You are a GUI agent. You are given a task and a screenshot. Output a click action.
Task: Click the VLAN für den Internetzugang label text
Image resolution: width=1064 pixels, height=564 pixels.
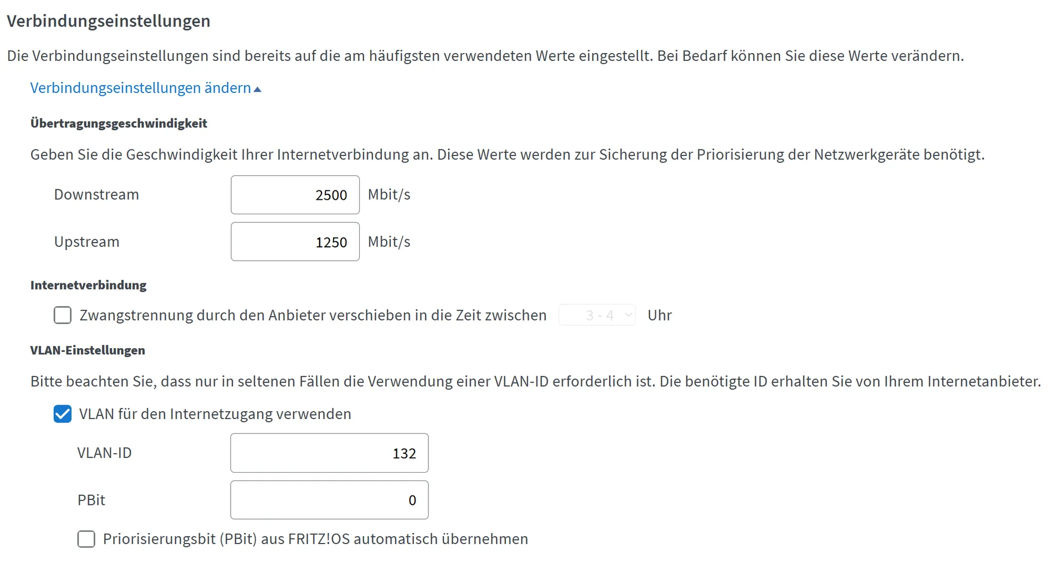[216, 414]
